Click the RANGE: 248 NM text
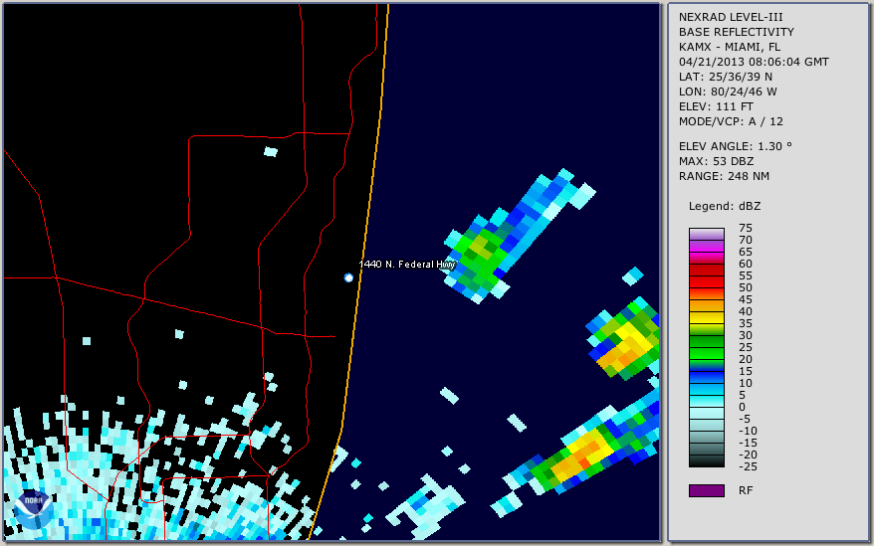Image resolution: width=874 pixels, height=546 pixels. (x=724, y=177)
